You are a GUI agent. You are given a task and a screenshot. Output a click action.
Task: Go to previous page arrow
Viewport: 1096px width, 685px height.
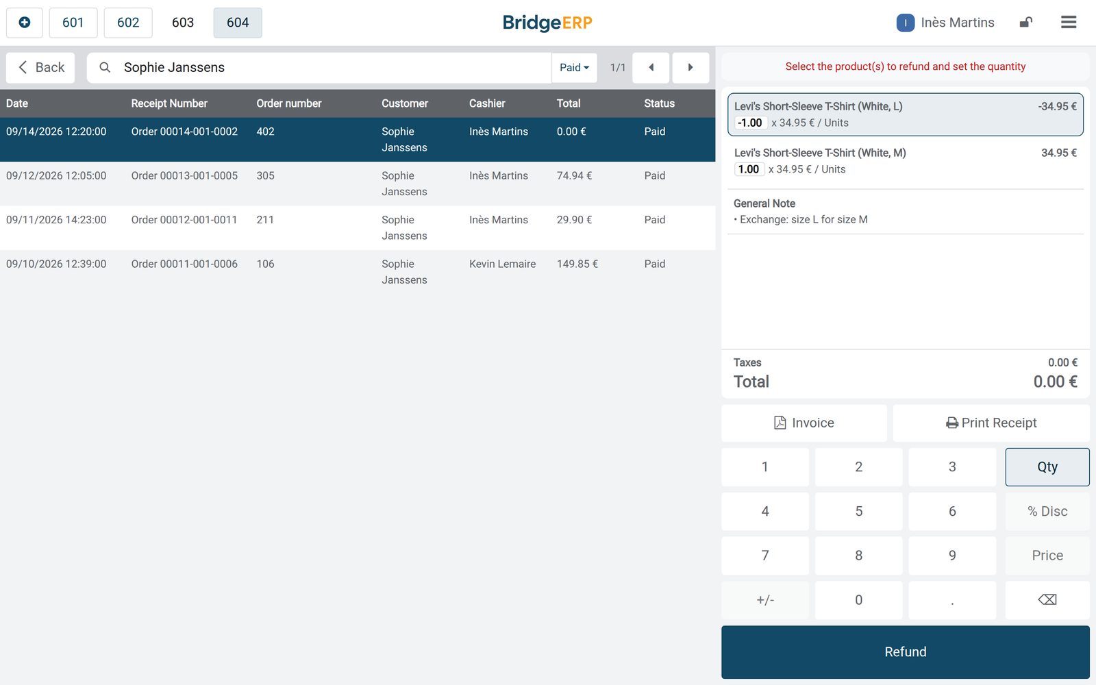(x=651, y=67)
